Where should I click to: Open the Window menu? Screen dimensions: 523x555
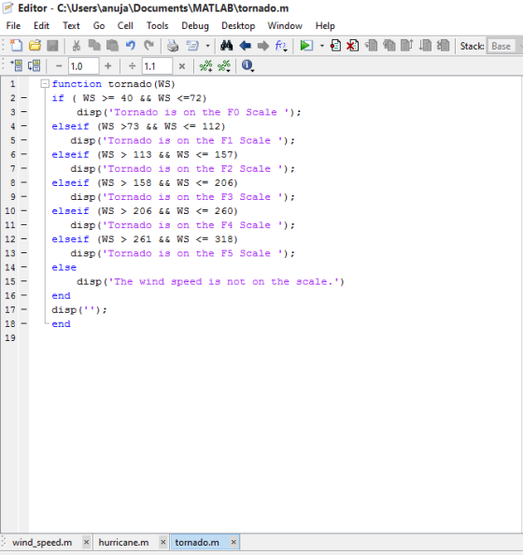point(285,26)
